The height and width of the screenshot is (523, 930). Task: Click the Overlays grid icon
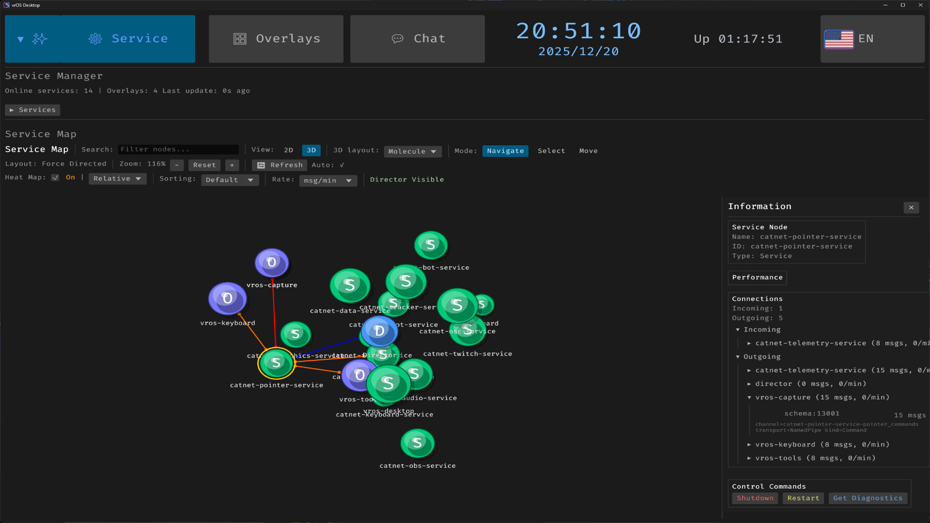click(x=240, y=38)
